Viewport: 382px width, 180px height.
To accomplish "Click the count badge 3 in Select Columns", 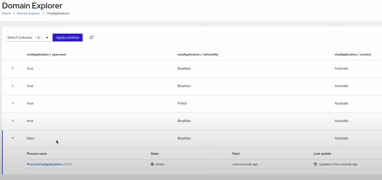I will click(38, 38).
